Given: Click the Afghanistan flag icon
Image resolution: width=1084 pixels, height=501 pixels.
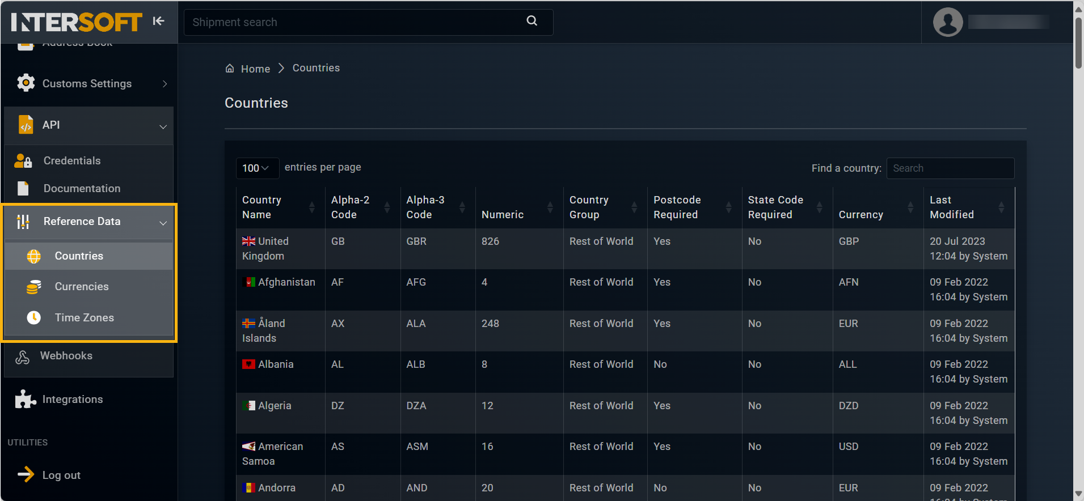Looking at the screenshot, I should pos(248,282).
